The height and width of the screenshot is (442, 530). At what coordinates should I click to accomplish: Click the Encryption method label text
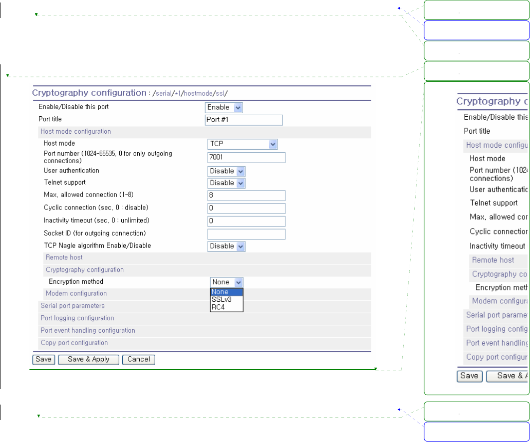pyautogui.click(x=76, y=282)
